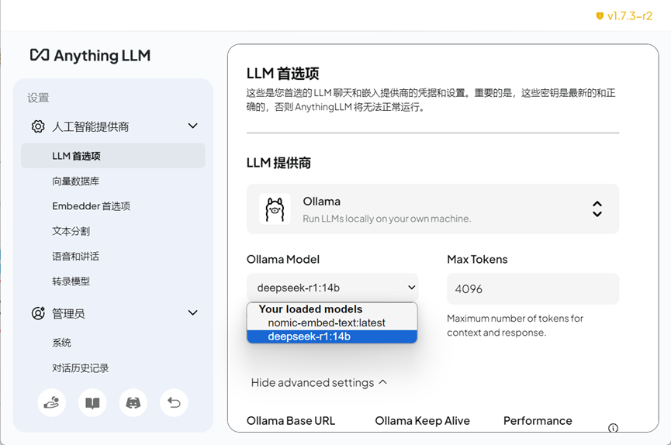Select deepseek-r1:14b in model list
Image resolution: width=671 pixels, height=445 pixels.
point(332,336)
